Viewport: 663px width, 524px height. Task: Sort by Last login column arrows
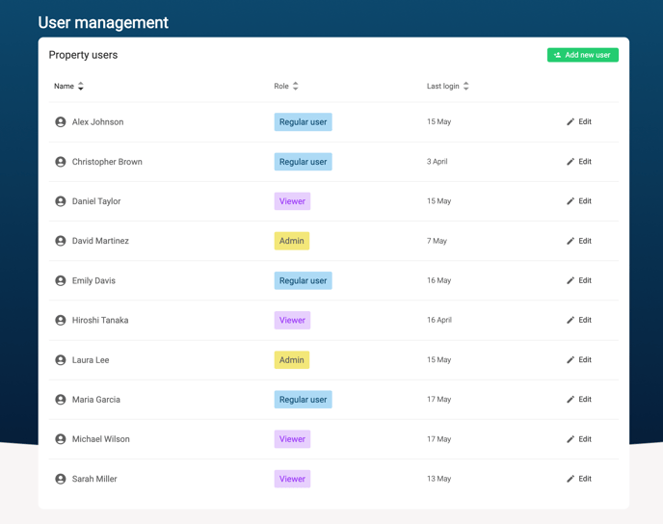coord(466,86)
